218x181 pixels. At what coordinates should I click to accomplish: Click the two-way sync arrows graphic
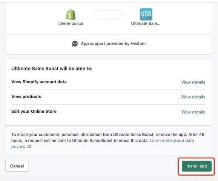108,14
